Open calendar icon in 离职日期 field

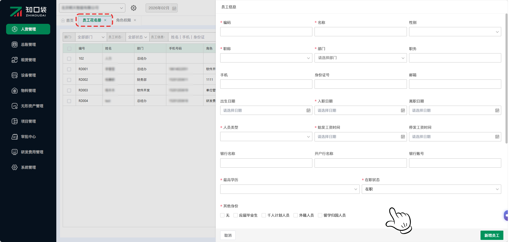[x=497, y=110]
